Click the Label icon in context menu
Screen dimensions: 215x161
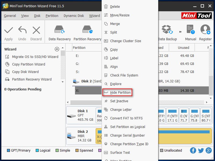[106, 58]
